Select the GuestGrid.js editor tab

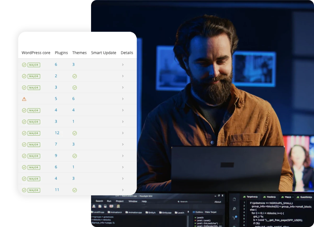tap(304, 197)
